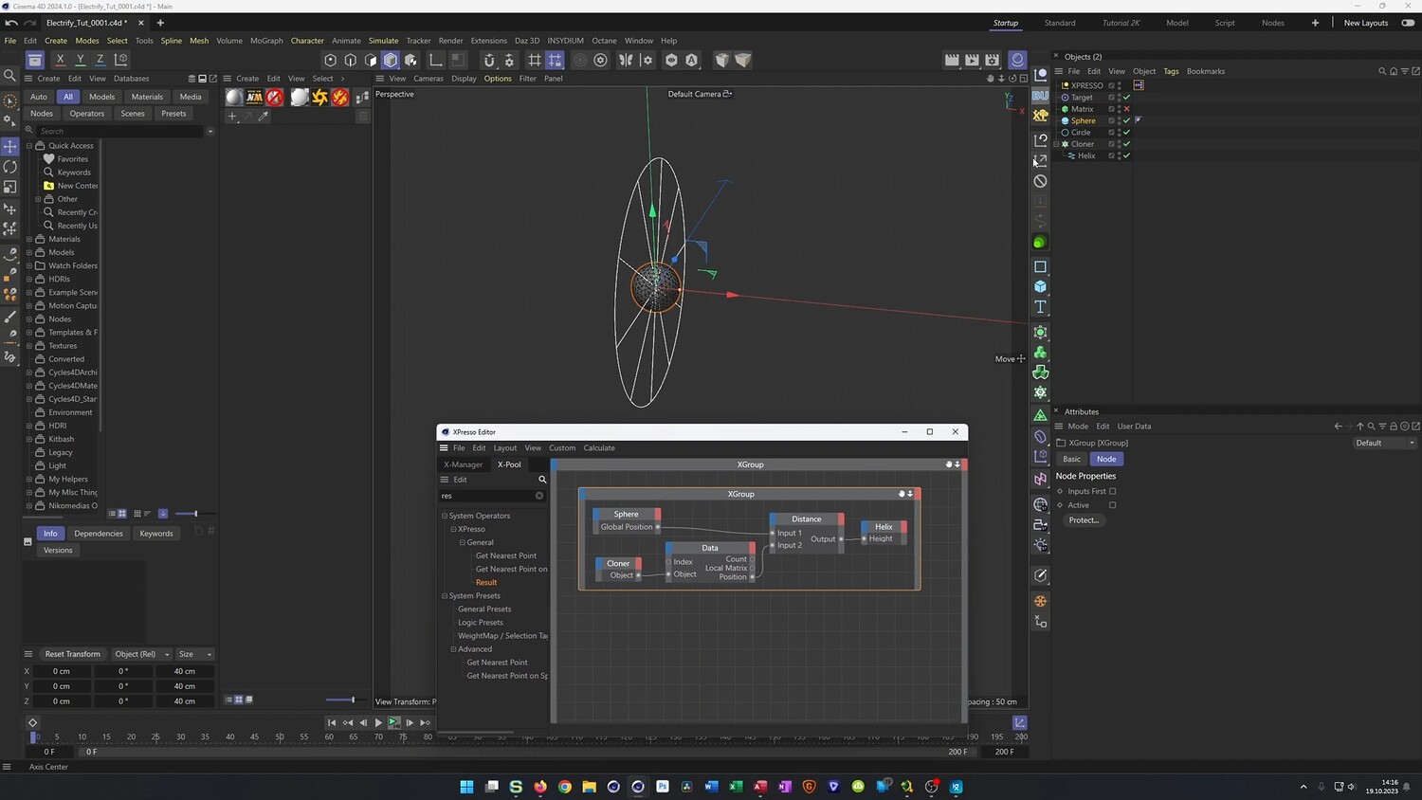Collapse the System Presets tree

coord(445,596)
